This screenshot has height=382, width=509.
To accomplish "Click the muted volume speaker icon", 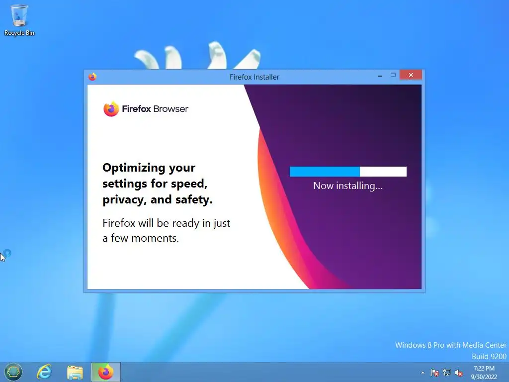I will pyautogui.click(x=459, y=373).
